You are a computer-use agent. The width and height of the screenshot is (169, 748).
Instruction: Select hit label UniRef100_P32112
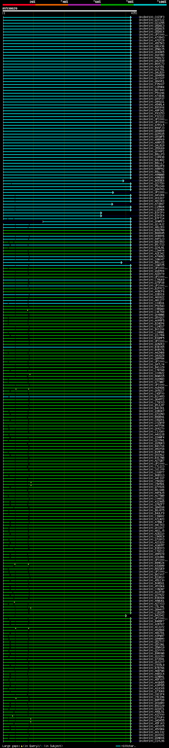coord(152,116)
